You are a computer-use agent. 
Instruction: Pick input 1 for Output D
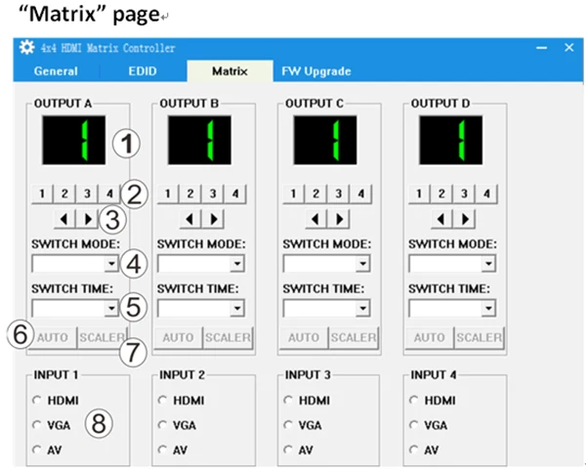(419, 194)
